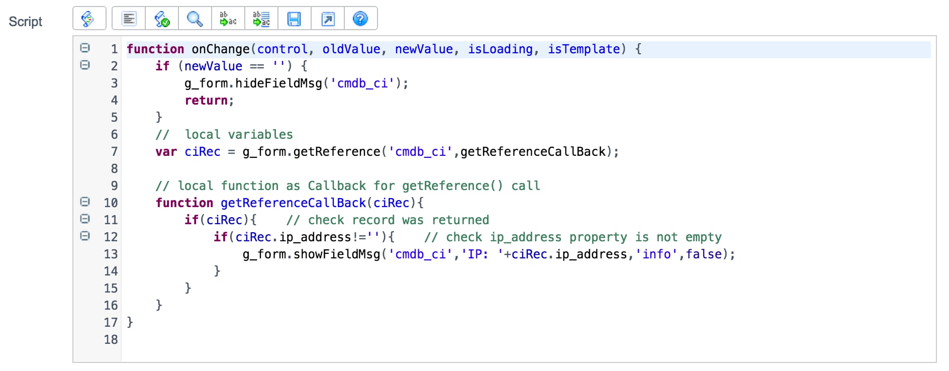The width and height of the screenshot is (949, 371).
Task: Fold the if(ciRec) block at line 11
Action: click(x=85, y=219)
